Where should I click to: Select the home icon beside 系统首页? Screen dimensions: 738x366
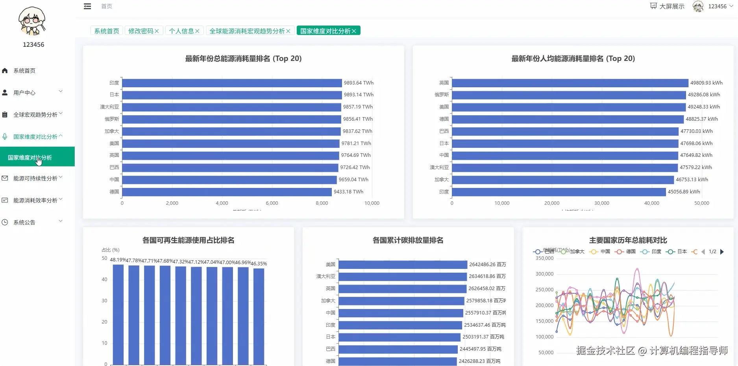tap(5, 70)
